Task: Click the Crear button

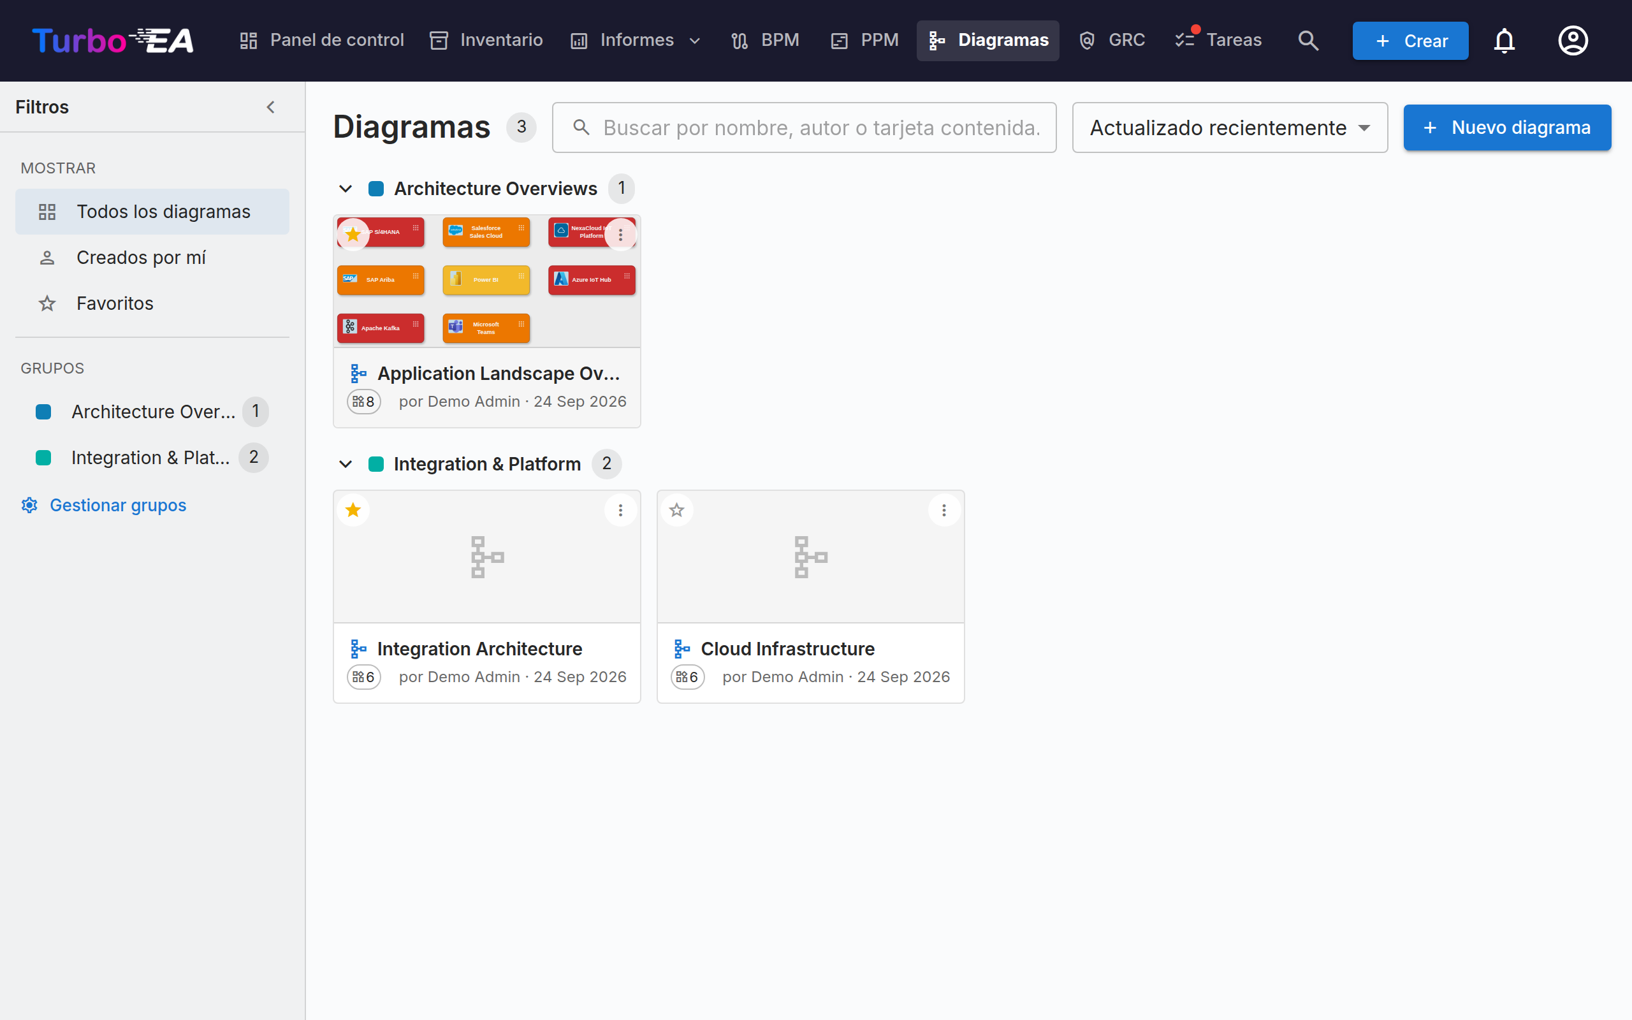Action: coord(1410,40)
